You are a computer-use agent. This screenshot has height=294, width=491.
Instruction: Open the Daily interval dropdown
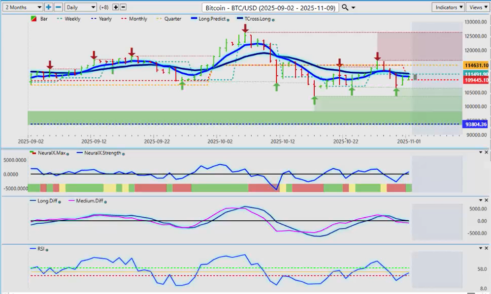click(x=81, y=7)
